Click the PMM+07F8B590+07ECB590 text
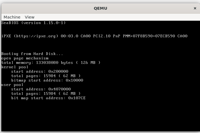This screenshot has width=200, height=133. pyautogui.click(x=149, y=36)
